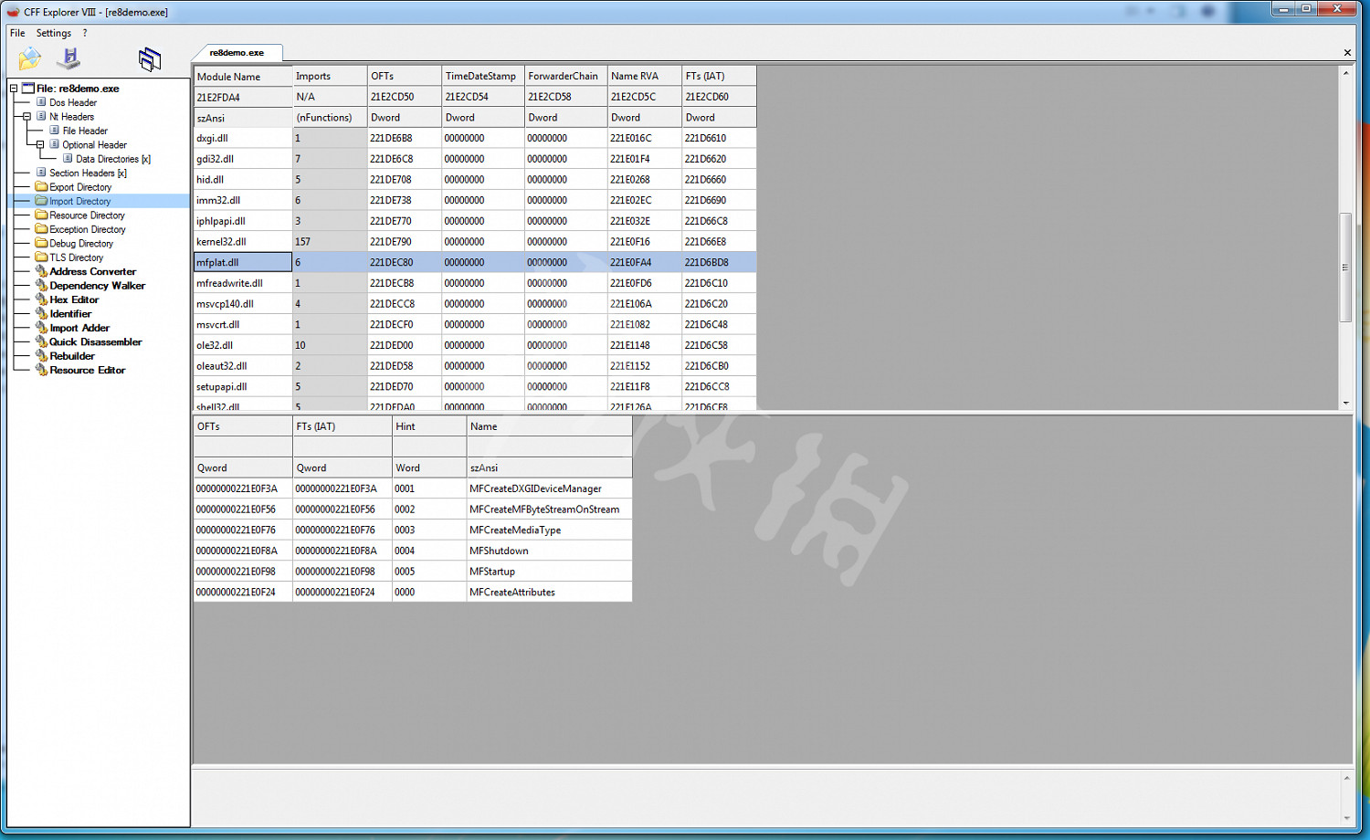
Task: Select the Address Converter utility
Action: (x=91, y=271)
